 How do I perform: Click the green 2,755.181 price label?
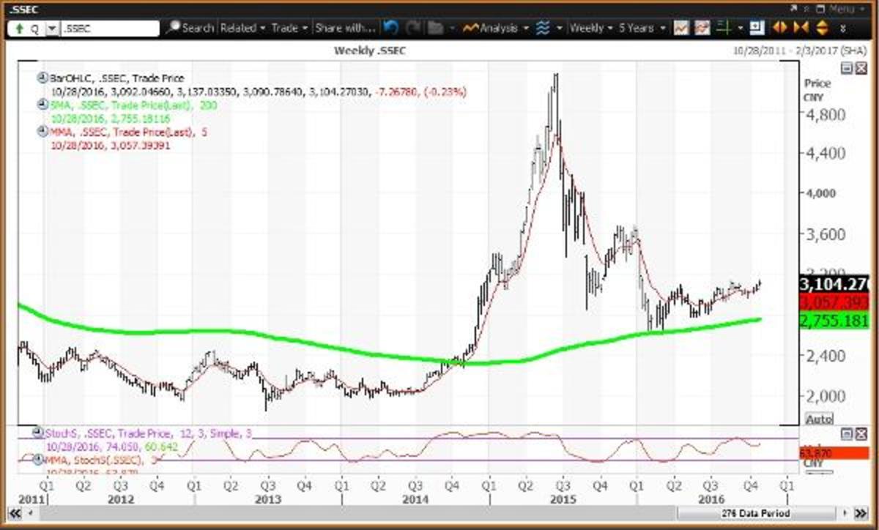click(835, 321)
